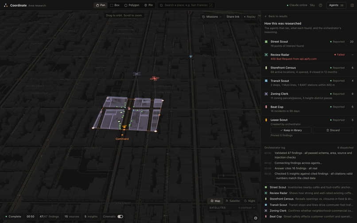Click the Failed status of Review Radar
This screenshot has height=223, width=357.
click(339, 54)
